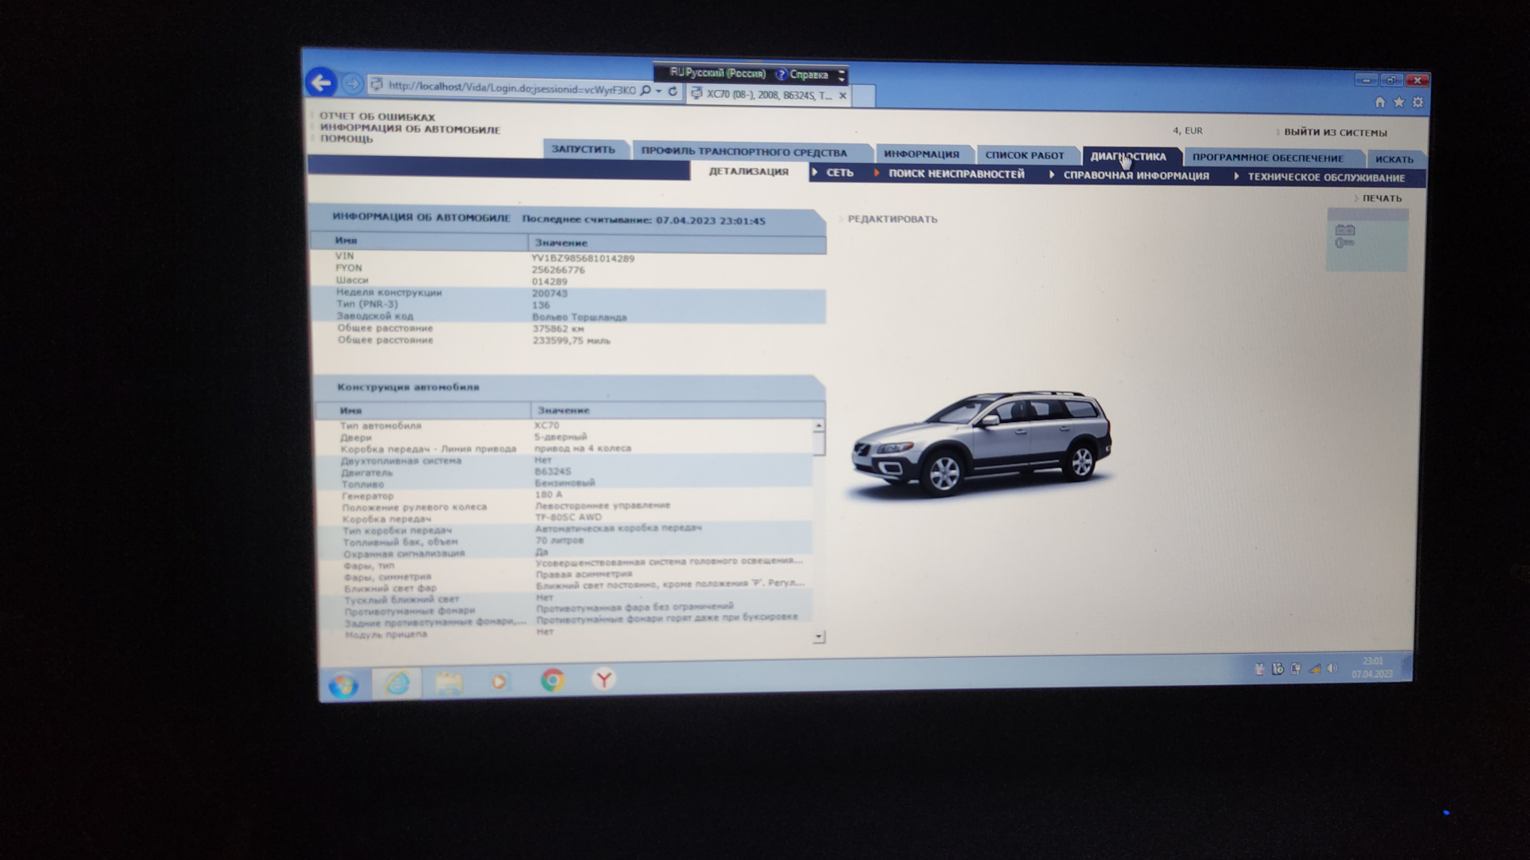The height and width of the screenshot is (860, 1530).
Task: Open the browser settings gear icon
Action: pos(1418,102)
